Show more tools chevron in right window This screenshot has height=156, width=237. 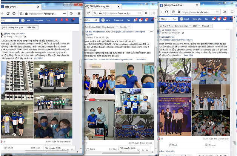click(x=225, y=12)
